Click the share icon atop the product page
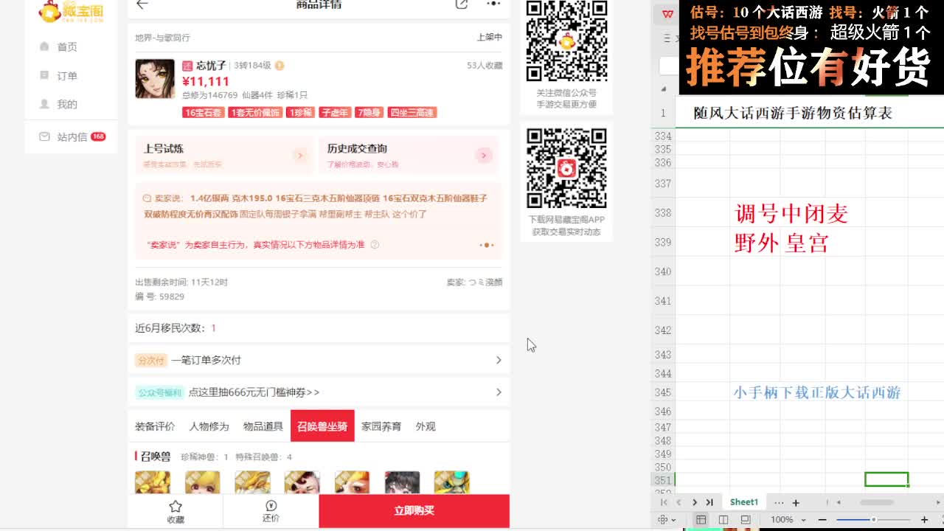The width and height of the screenshot is (944, 531). 462,4
